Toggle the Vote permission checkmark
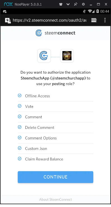Screen dimensions: 111x207 pyautogui.click(x=20, y=106)
